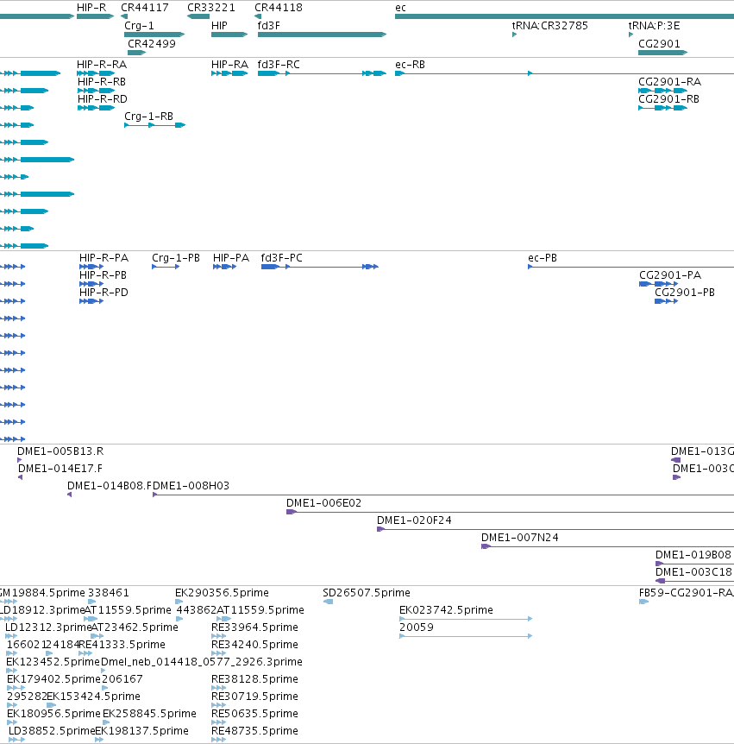This screenshot has height=744, width=734.
Task: Click CDS feature CG2901-PA
Action: point(659,284)
